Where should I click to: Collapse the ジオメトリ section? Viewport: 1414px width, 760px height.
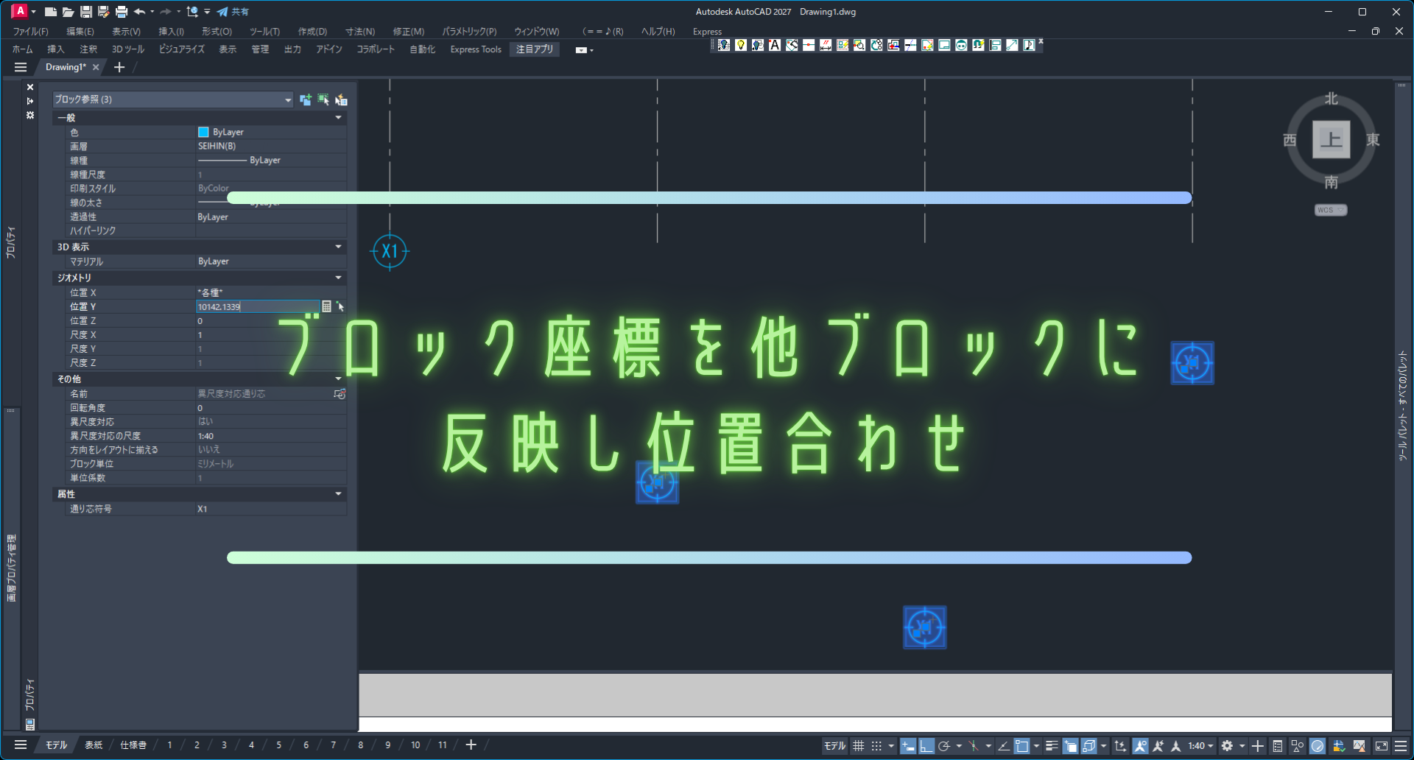pos(339,278)
